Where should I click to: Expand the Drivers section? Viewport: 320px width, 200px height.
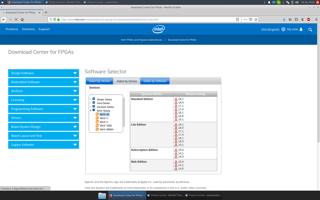click(x=44, y=118)
